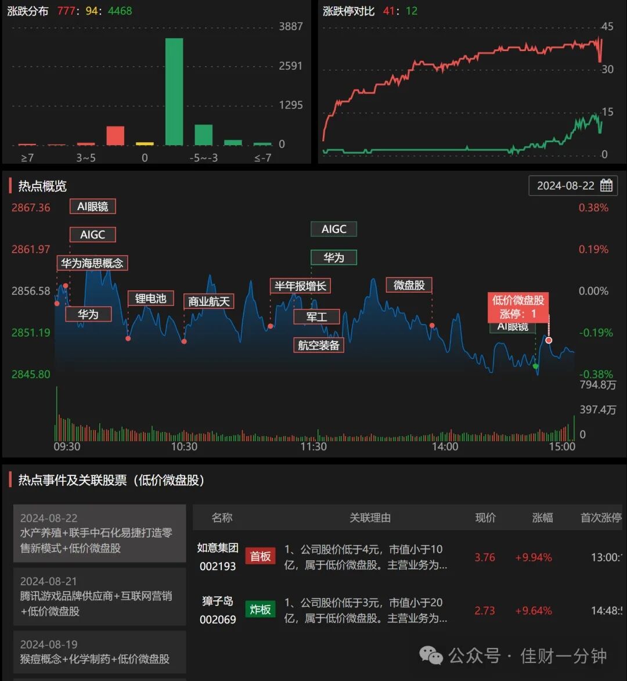Image resolution: width=627 pixels, height=681 pixels.
Task: Click the red 华为 hotspot tag
Action: (x=88, y=314)
